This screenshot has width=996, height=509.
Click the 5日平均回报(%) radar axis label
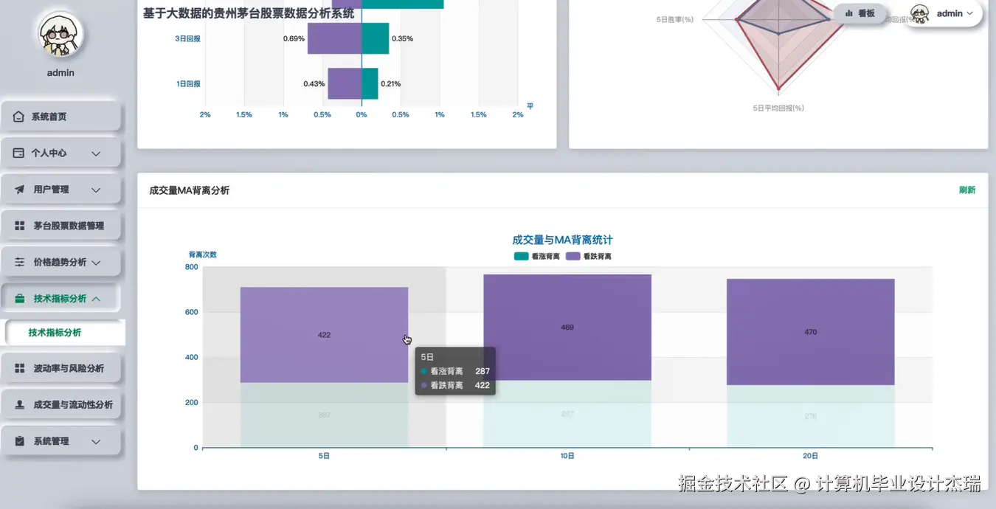click(x=778, y=108)
